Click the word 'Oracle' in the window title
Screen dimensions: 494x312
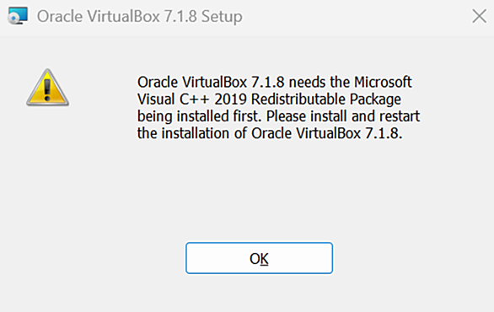click(x=60, y=16)
